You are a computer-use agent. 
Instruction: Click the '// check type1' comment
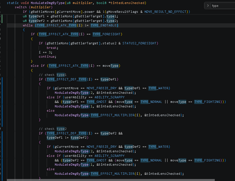click(x=53, y=75)
